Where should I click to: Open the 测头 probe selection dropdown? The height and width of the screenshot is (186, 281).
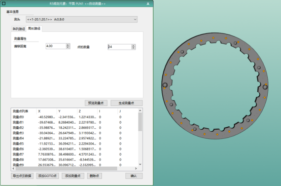[82, 19]
